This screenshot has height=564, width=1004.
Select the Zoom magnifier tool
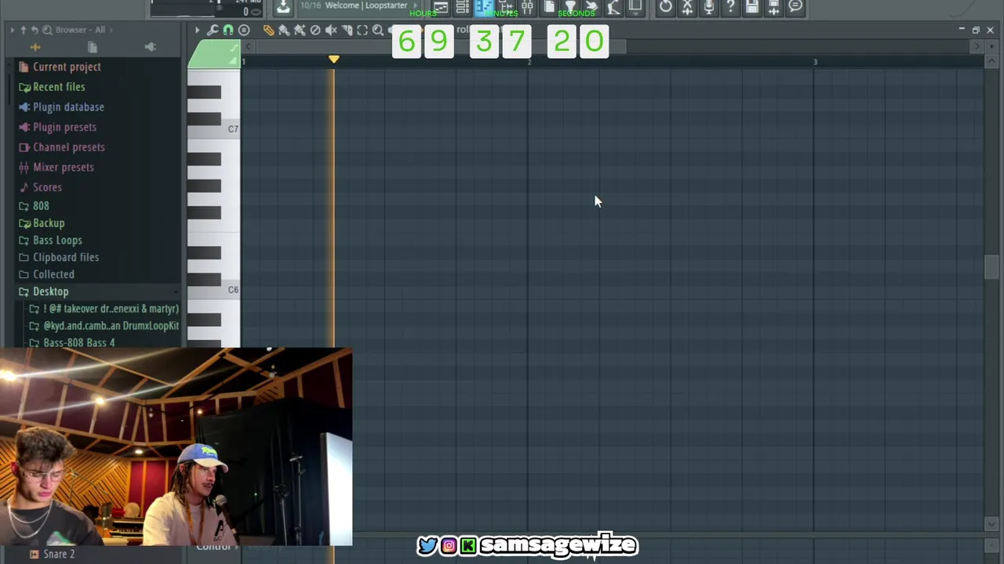[x=378, y=31]
